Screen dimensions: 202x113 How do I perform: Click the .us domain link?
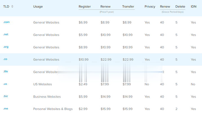point(5,84)
